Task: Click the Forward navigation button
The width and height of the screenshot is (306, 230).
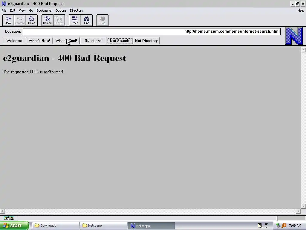Action: [x=20, y=20]
